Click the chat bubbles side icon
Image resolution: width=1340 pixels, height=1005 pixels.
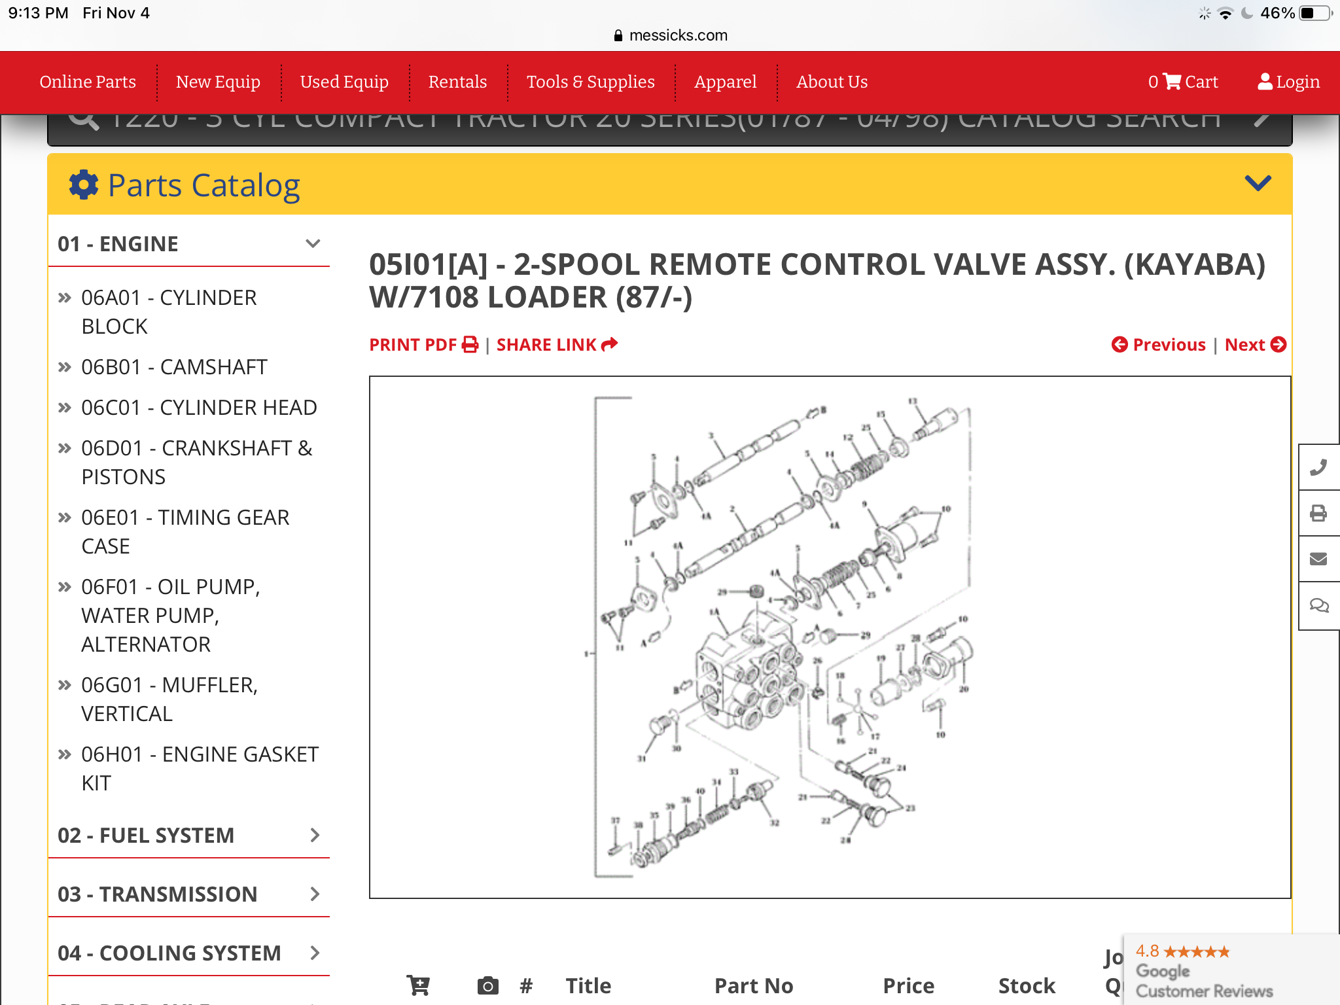coord(1318,605)
